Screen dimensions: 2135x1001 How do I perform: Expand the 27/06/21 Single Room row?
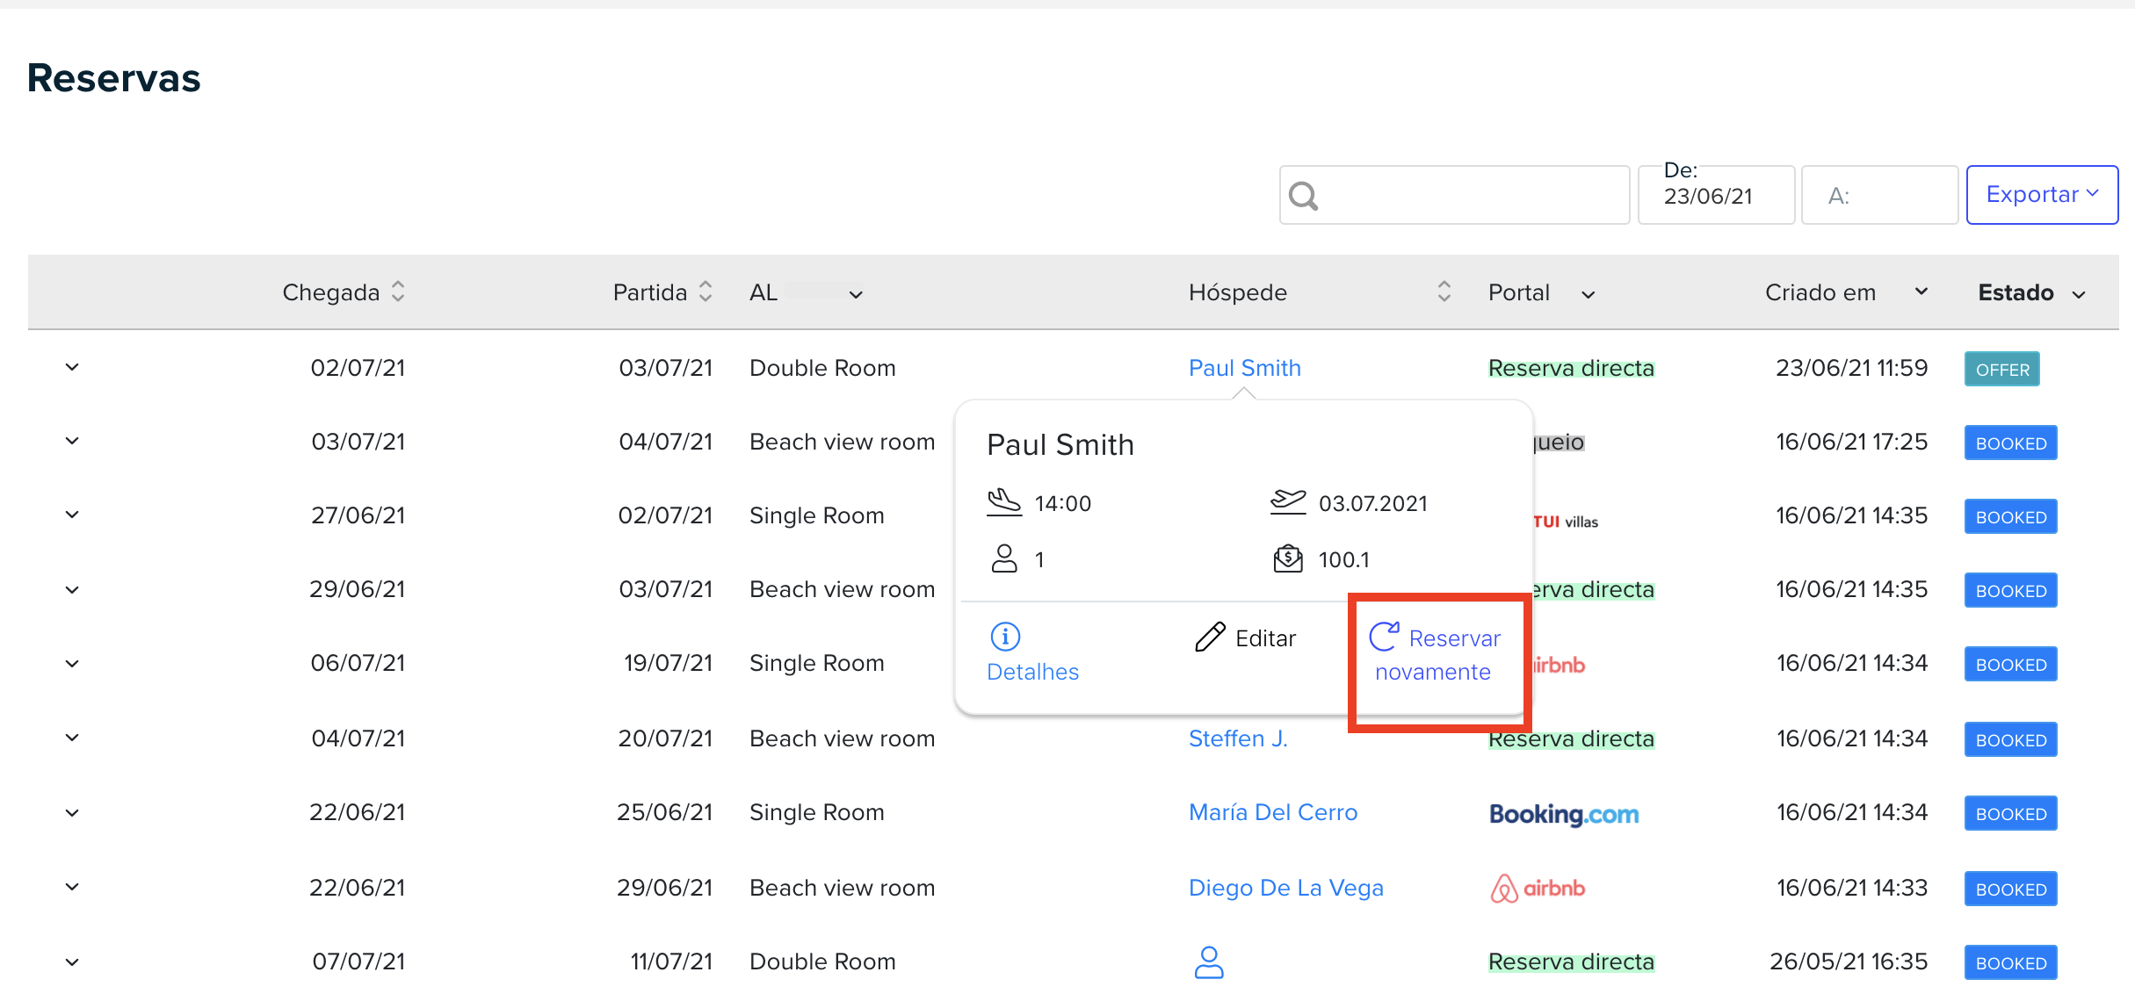point(72,515)
